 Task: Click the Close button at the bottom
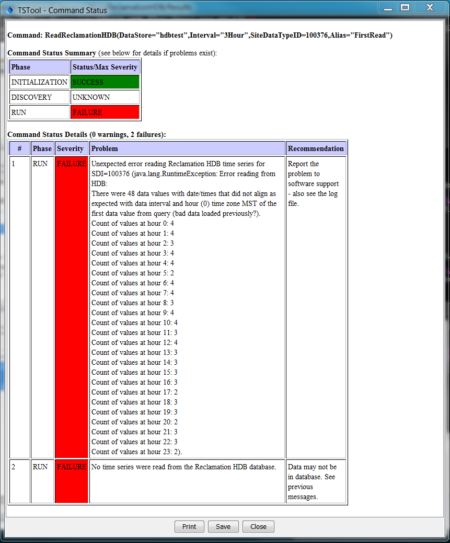pos(258,526)
